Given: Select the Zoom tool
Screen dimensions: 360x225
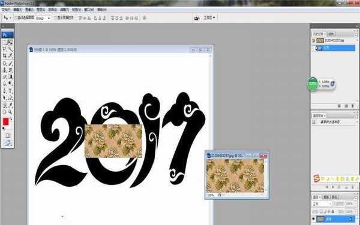Looking at the screenshot, I should (10, 112).
